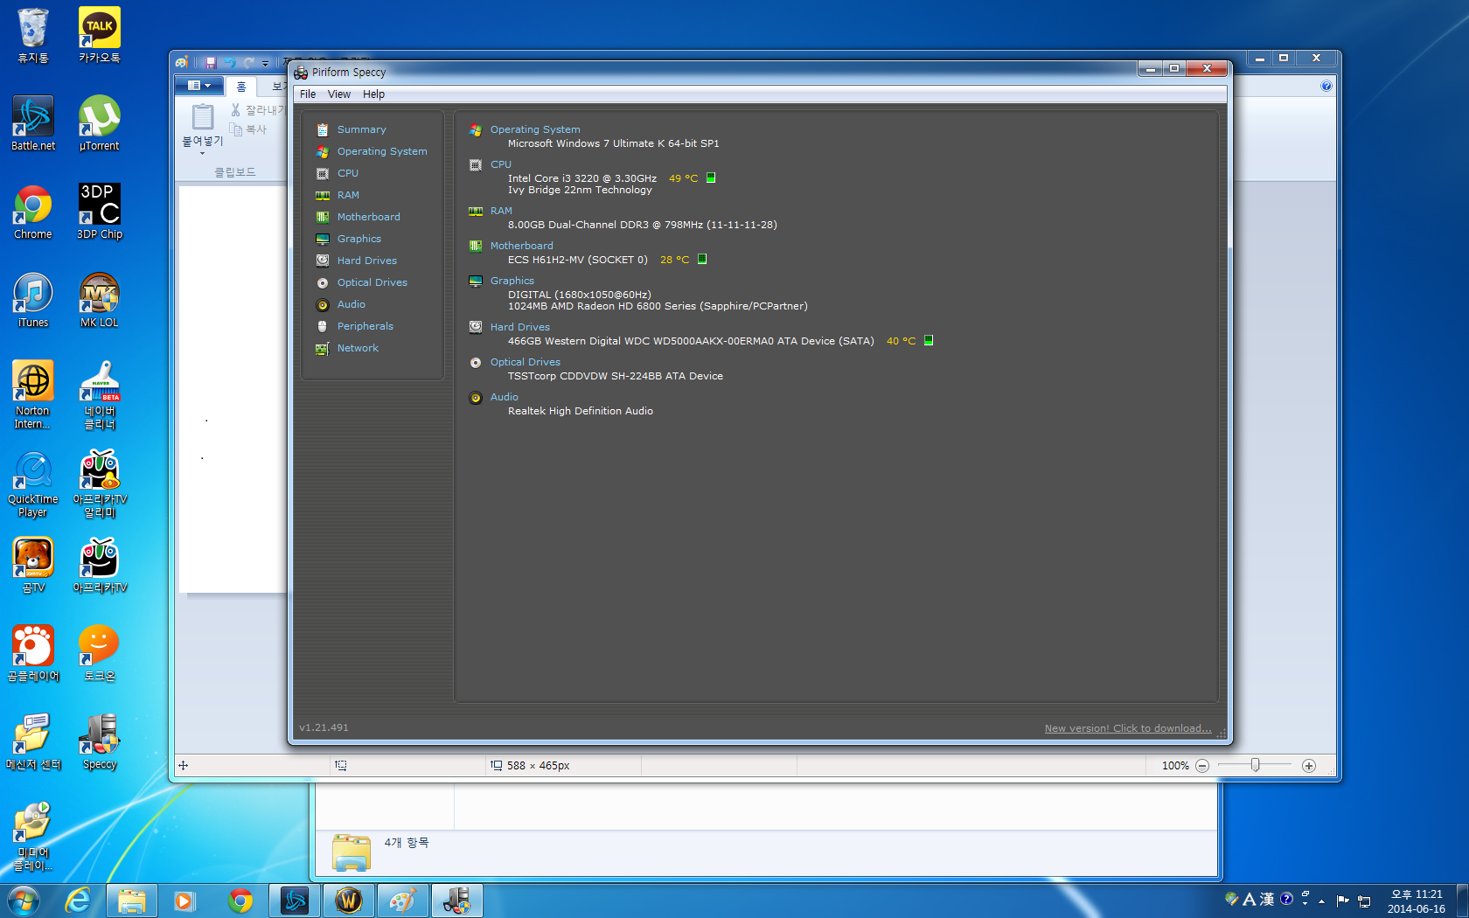Click the Undo arrow in Paint quick access toolbar
The height and width of the screenshot is (918, 1469).
point(230,63)
